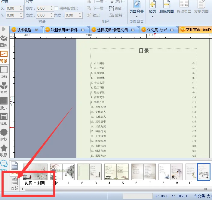Open the 版式 layout panel
This screenshot has height=200, width=212.
(x=4, y=103)
